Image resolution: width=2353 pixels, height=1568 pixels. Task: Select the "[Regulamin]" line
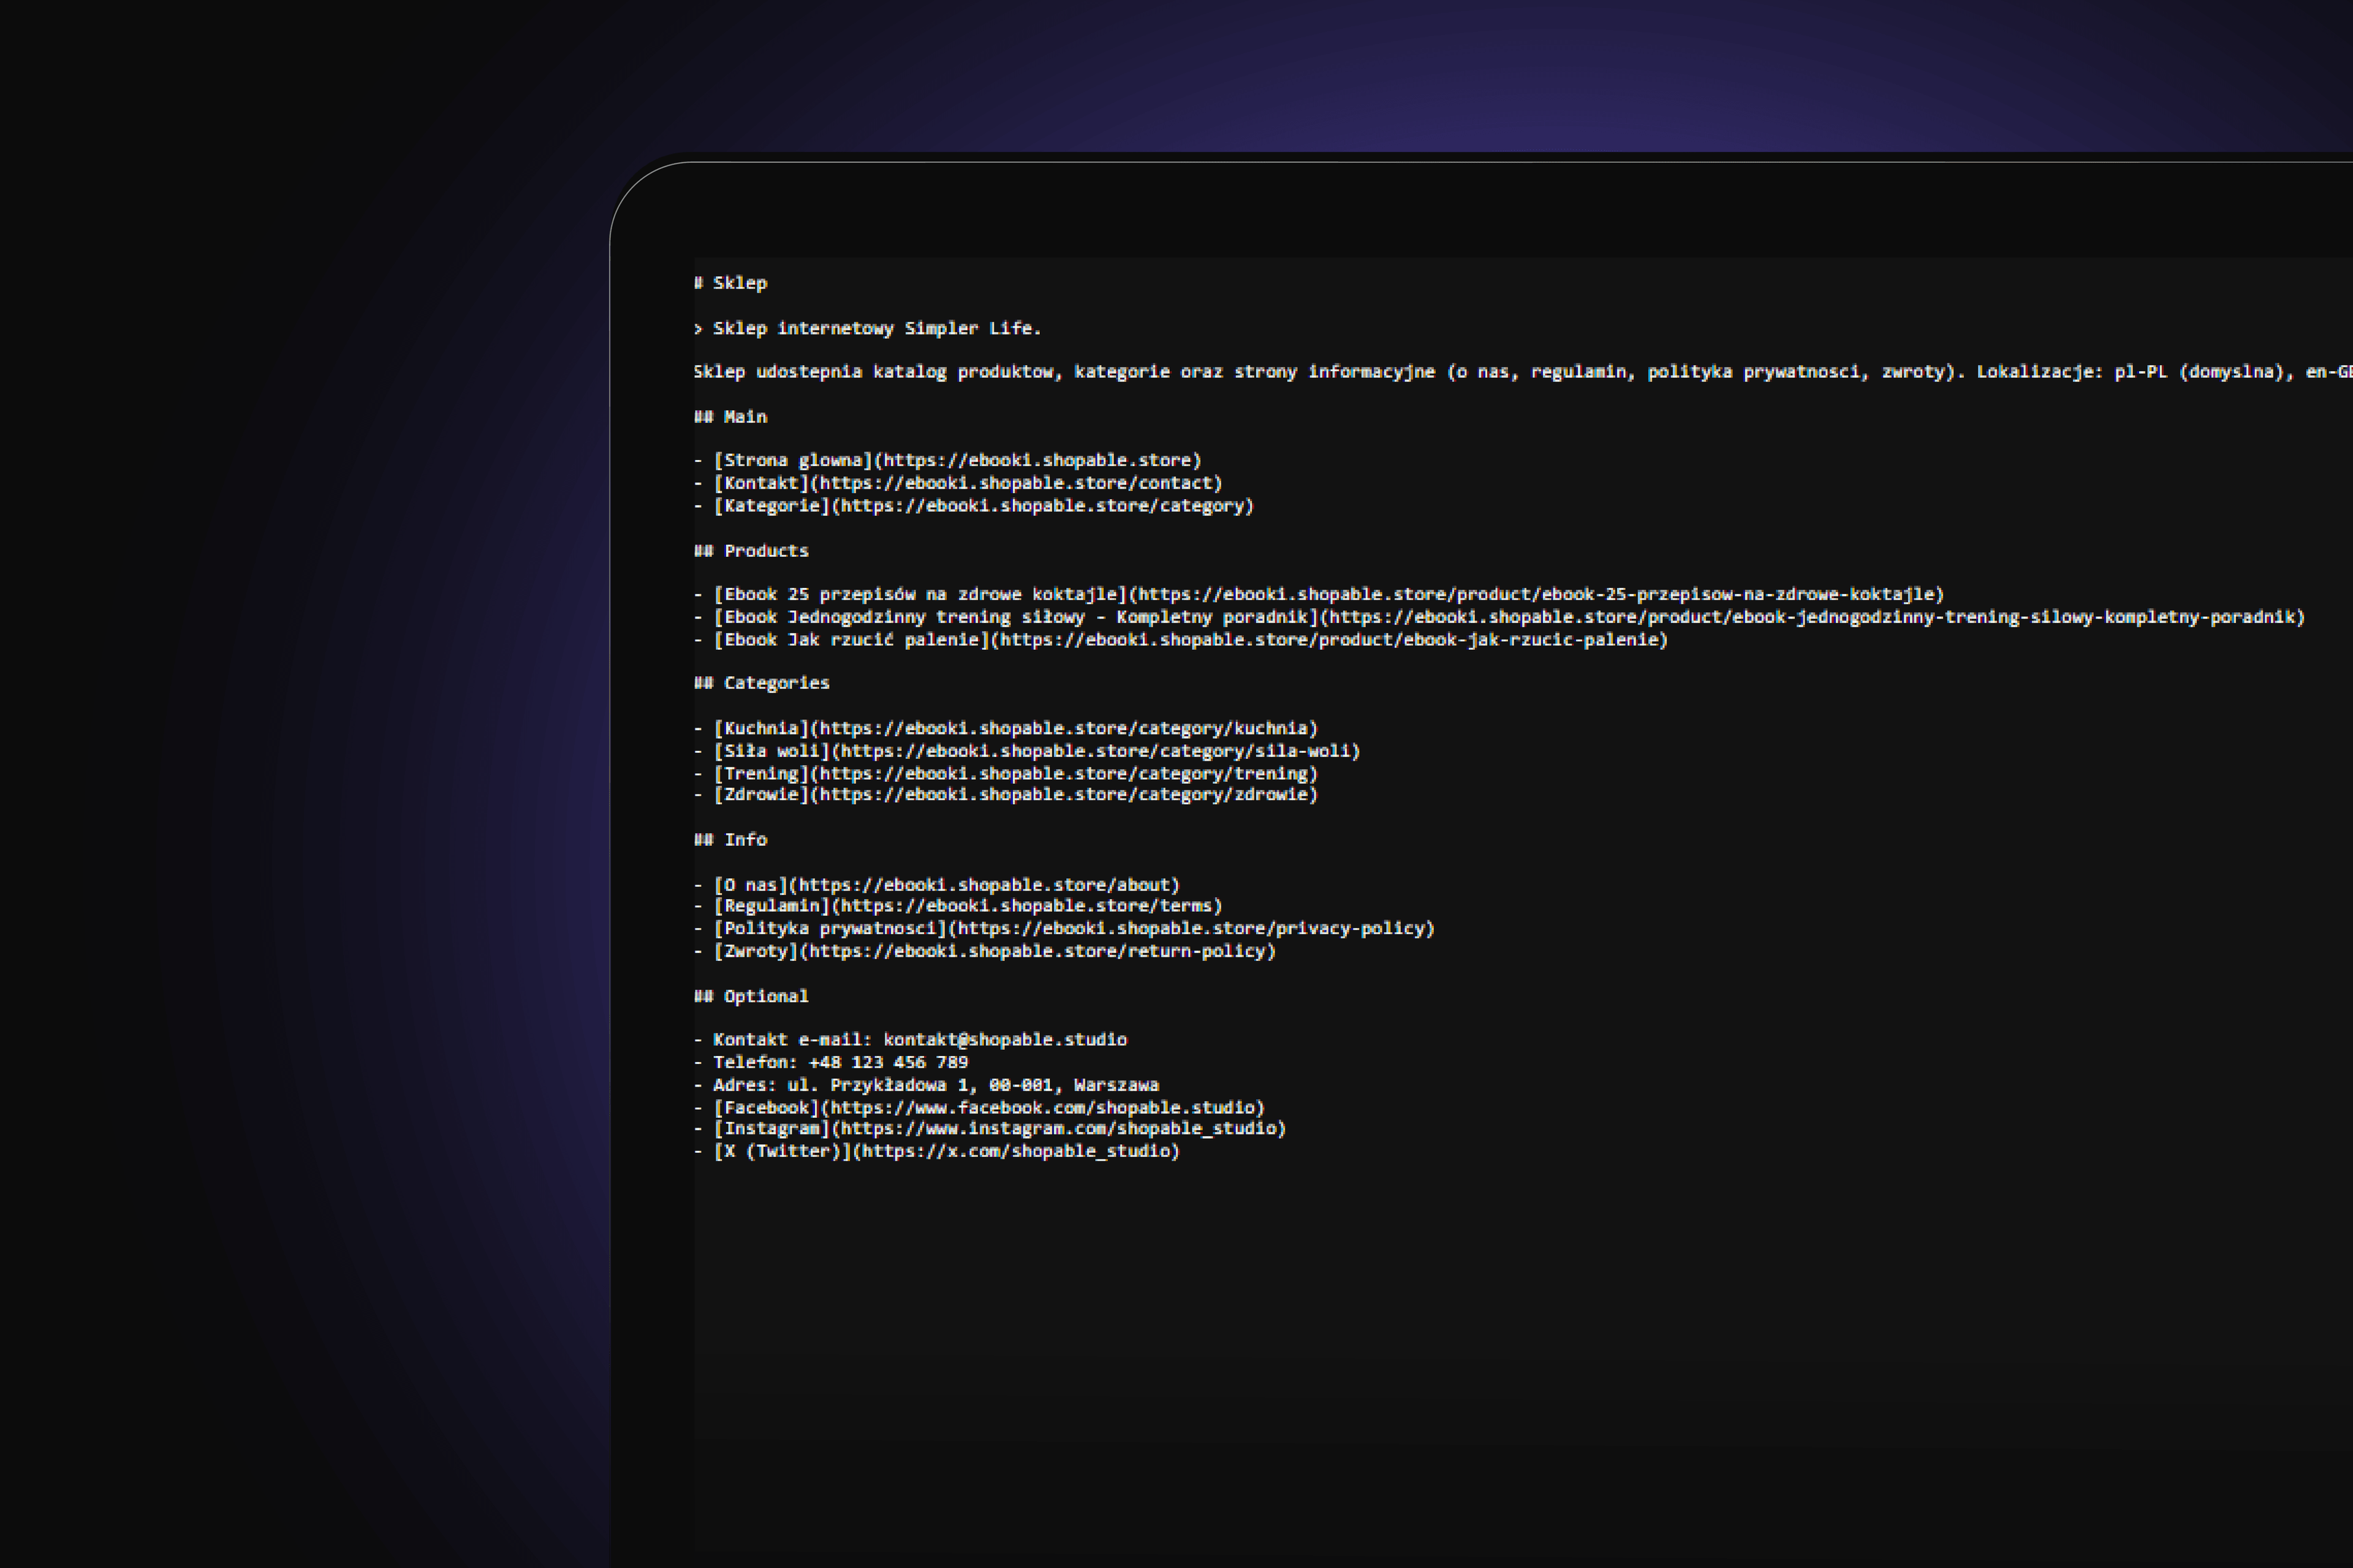[x=958, y=906]
